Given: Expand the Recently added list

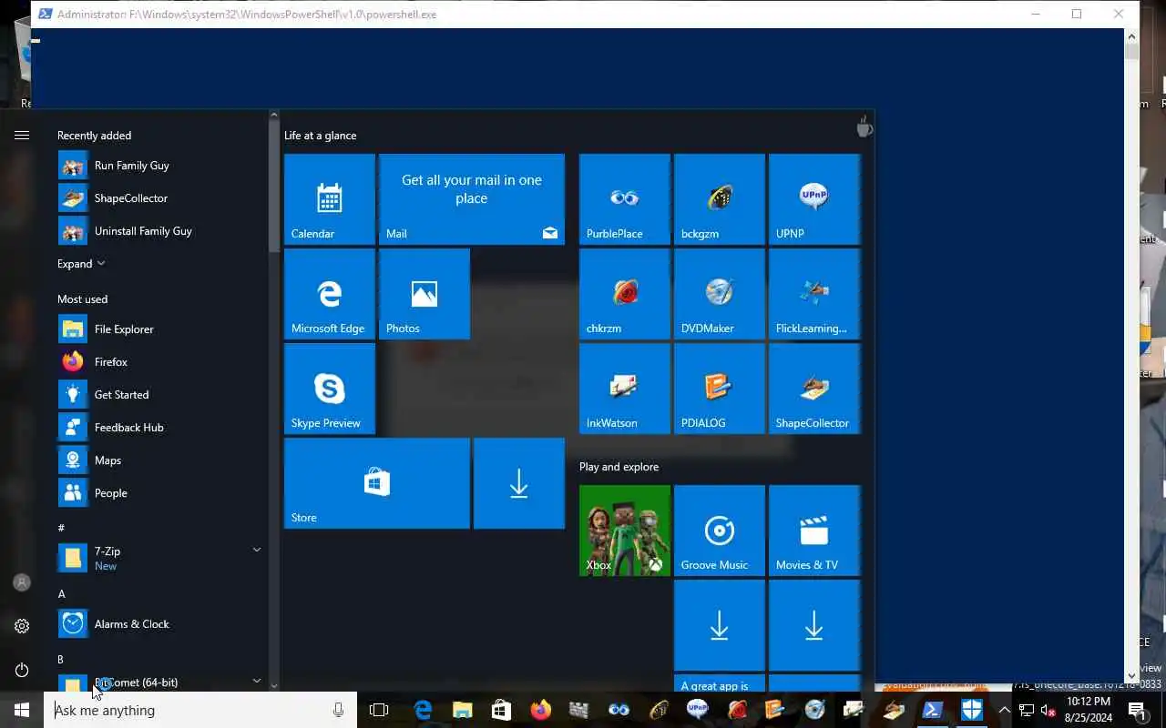Looking at the screenshot, I should pyautogui.click(x=81, y=264).
